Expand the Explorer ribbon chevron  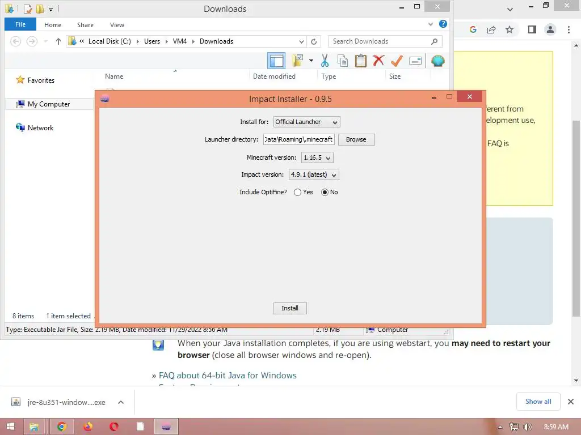click(431, 24)
